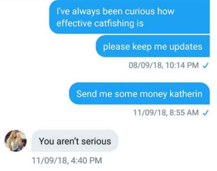217x171 pixels.
Task: Click the 08/09/18 date in the sent timestamp
Action: tap(146, 65)
